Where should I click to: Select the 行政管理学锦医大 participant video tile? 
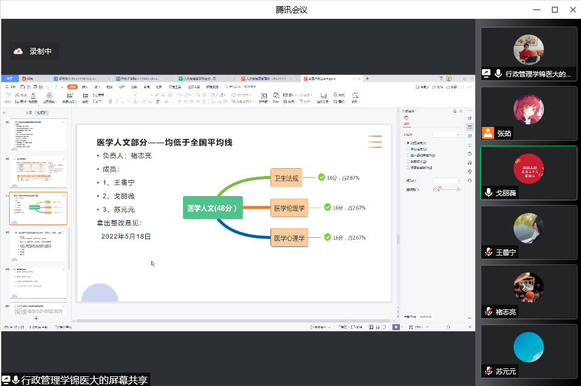coord(528,53)
